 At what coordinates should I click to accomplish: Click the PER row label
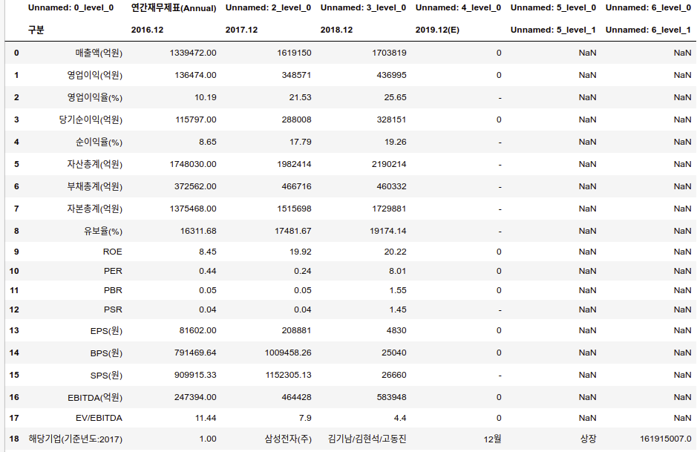click(x=113, y=271)
